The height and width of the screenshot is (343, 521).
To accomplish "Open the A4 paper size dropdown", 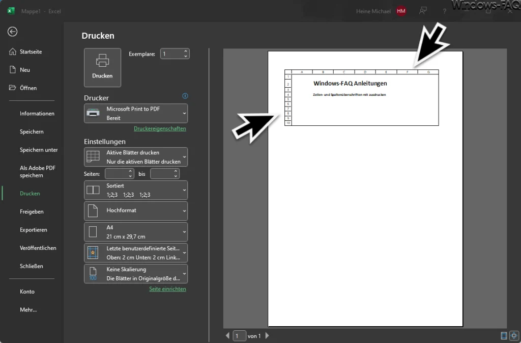I will click(x=135, y=232).
